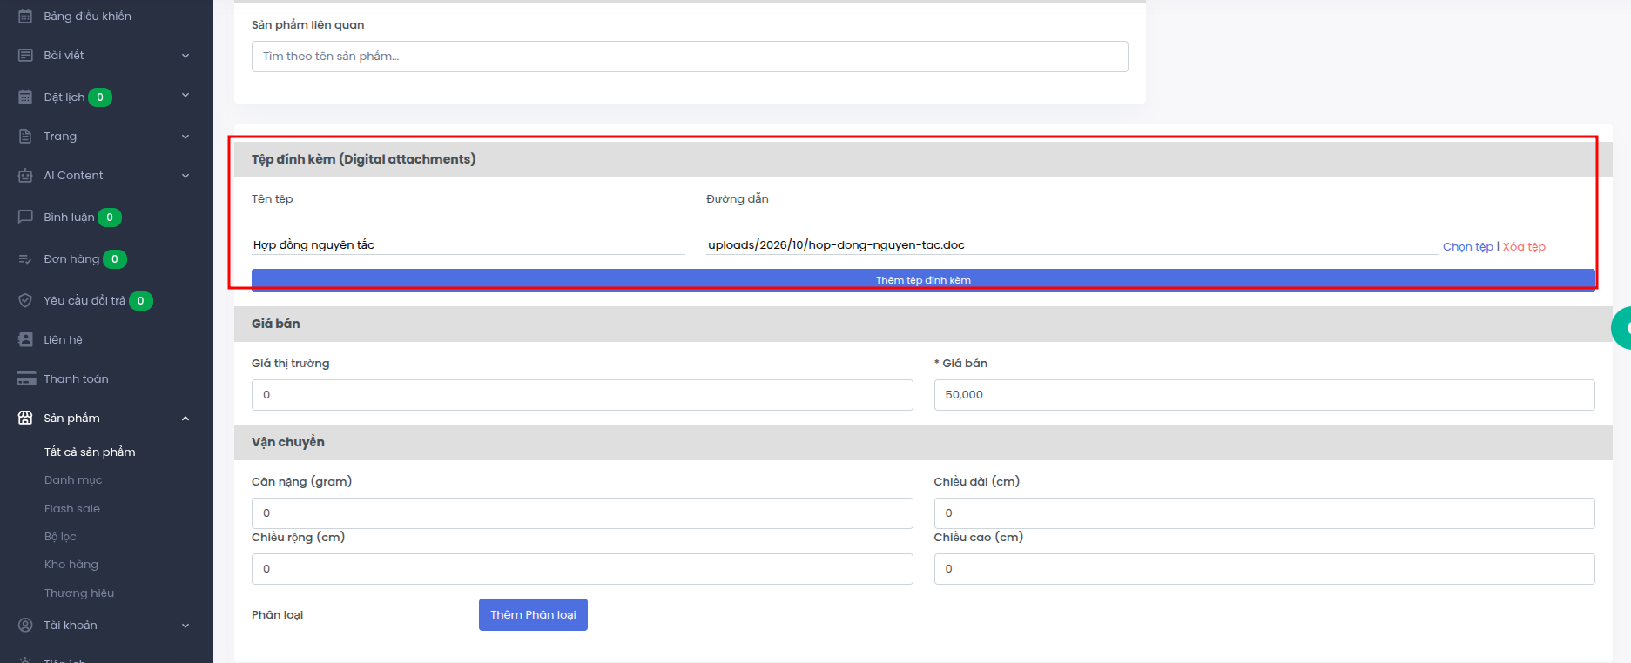
Task: Click the Bình luận comment icon
Action: (25, 217)
